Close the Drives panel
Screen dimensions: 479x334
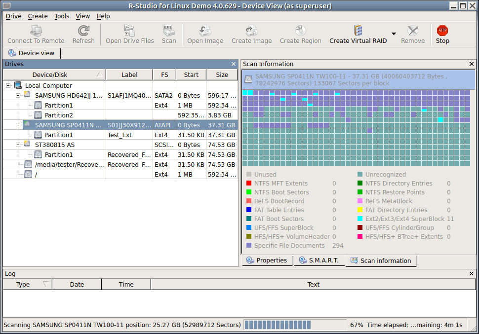pos(234,64)
